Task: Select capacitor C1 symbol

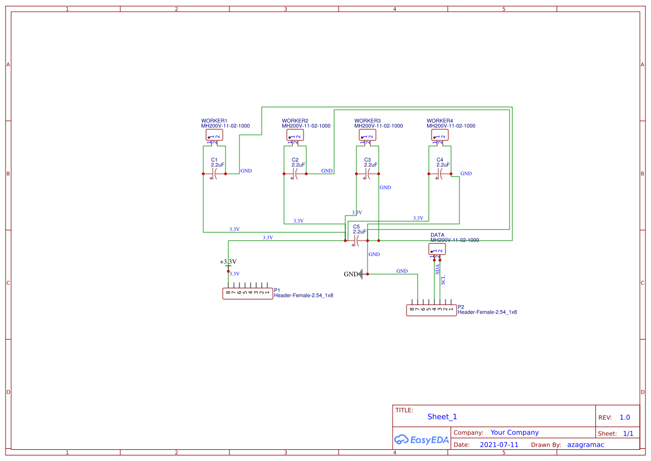Action: tap(214, 174)
